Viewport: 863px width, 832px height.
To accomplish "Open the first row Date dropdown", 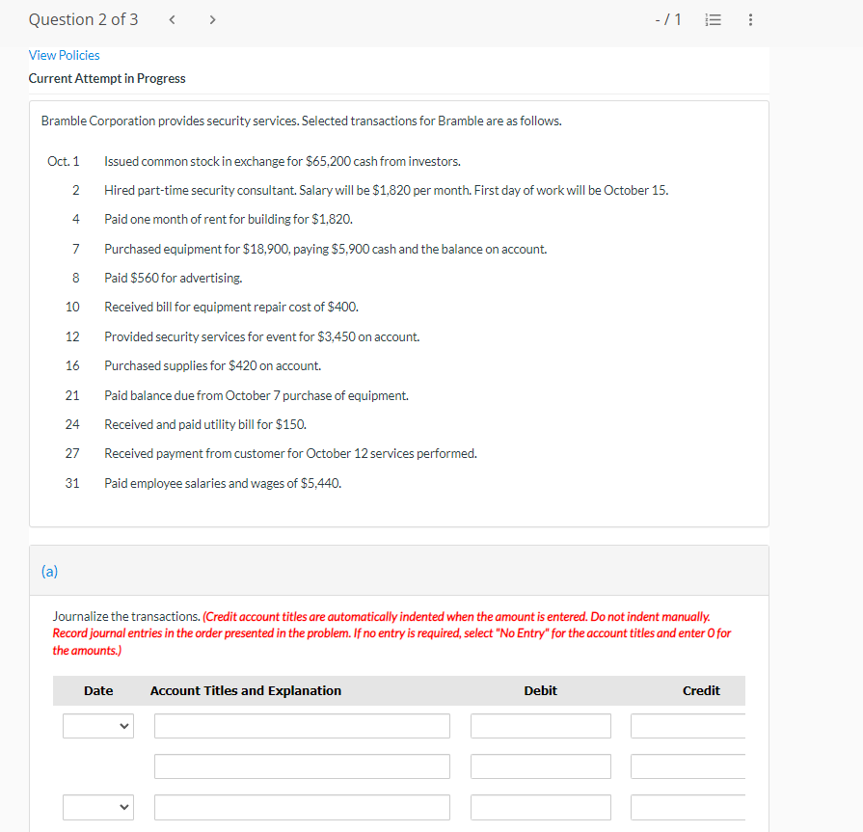I will point(97,725).
